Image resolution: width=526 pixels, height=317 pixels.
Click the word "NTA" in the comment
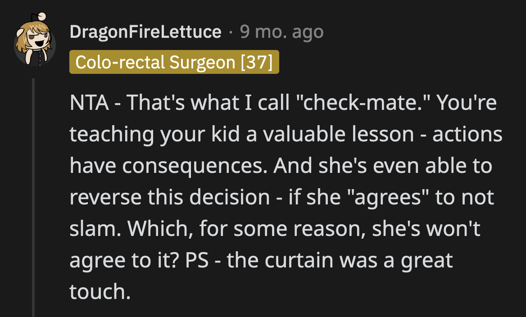pos(89,103)
